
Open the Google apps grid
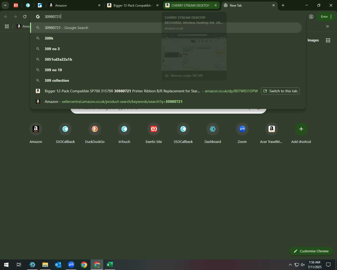pyautogui.click(x=328, y=40)
